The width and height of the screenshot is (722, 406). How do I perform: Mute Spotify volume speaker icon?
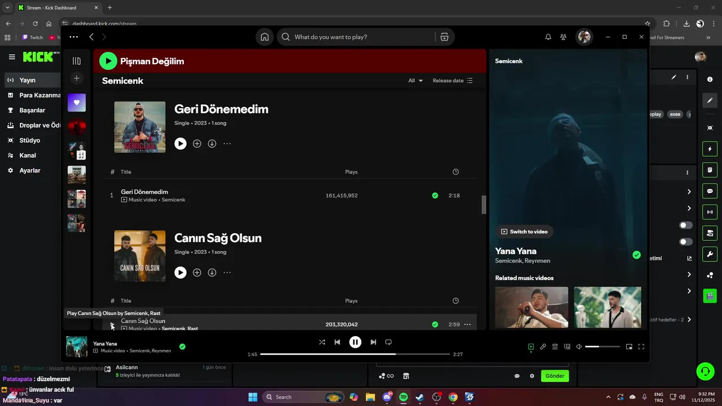point(579,347)
